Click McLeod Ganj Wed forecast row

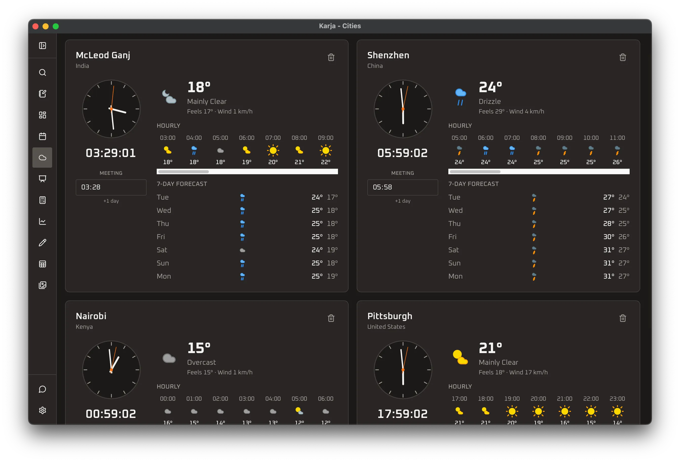point(247,210)
